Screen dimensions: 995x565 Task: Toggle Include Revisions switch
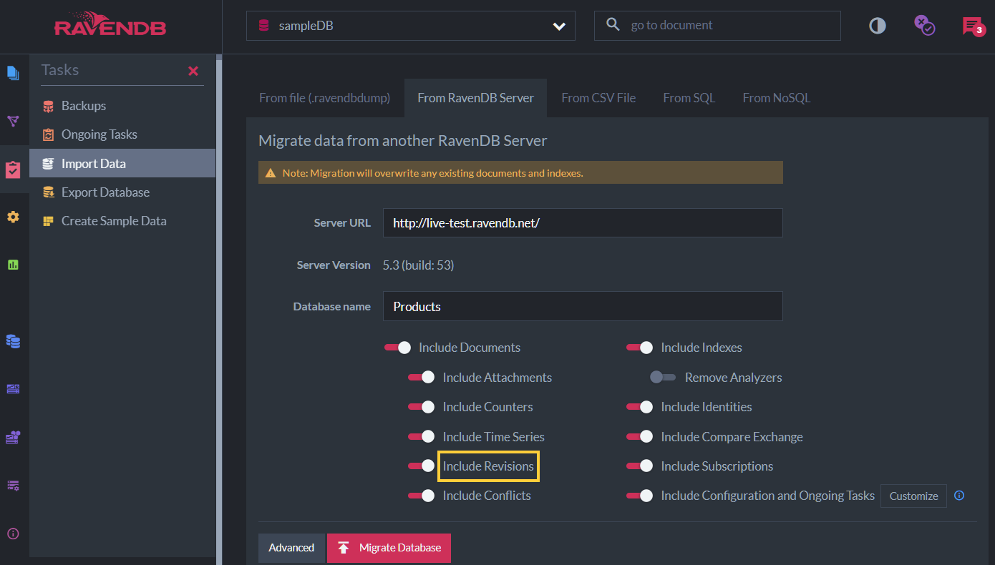[421, 466]
